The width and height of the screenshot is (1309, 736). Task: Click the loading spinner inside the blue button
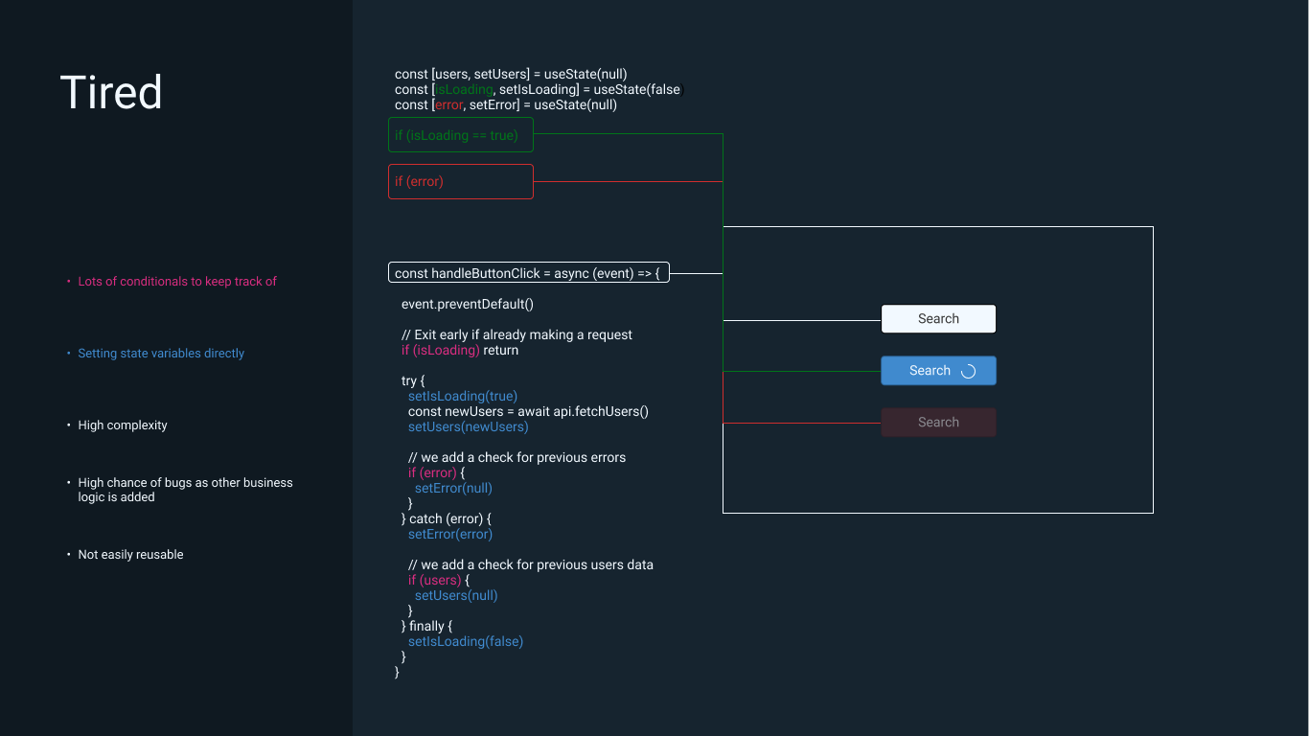(968, 372)
